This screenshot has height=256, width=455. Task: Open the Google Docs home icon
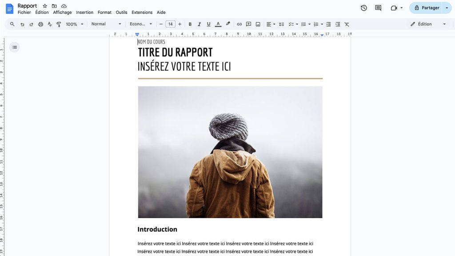click(x=10, y=9)
